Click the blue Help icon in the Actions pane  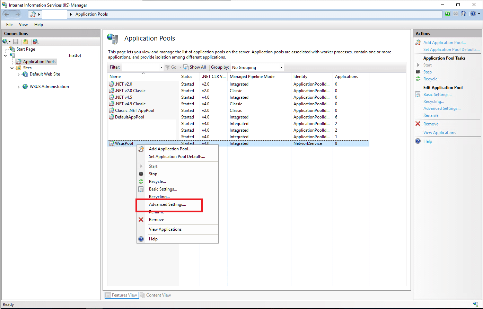tap(418, 141)
